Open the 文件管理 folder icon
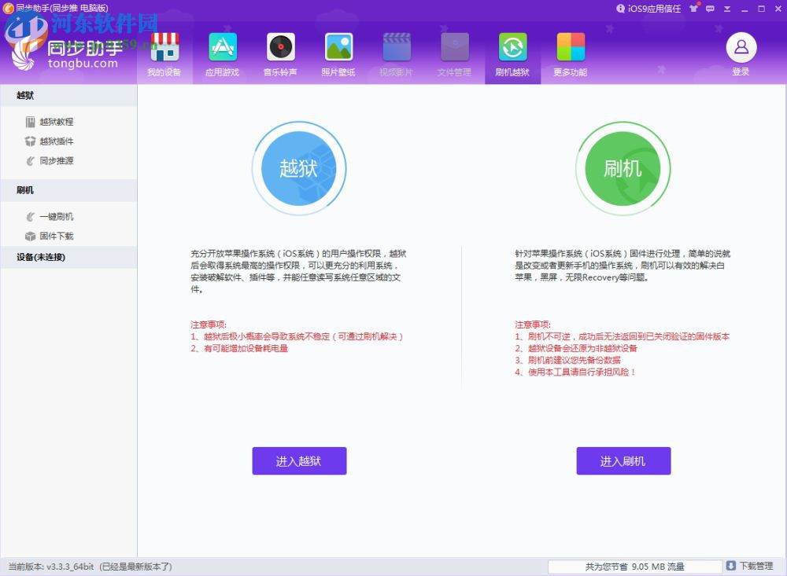The image size is (787, 576). (455, 47)
